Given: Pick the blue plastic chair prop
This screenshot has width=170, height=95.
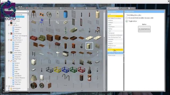Looking at the screenshot, I should (41, 22).
